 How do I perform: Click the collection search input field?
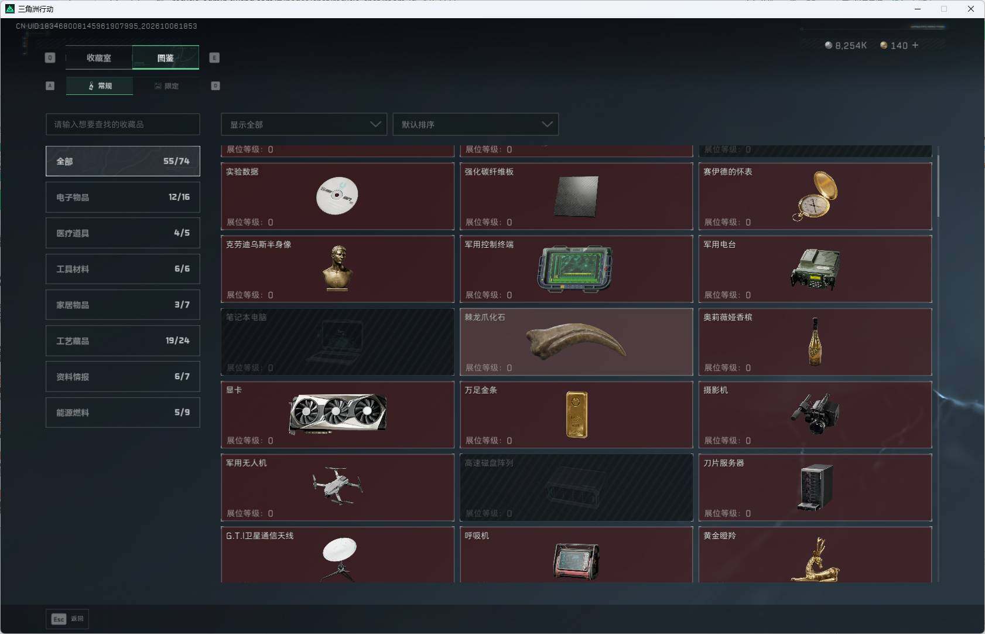click(x=123, y=124)
